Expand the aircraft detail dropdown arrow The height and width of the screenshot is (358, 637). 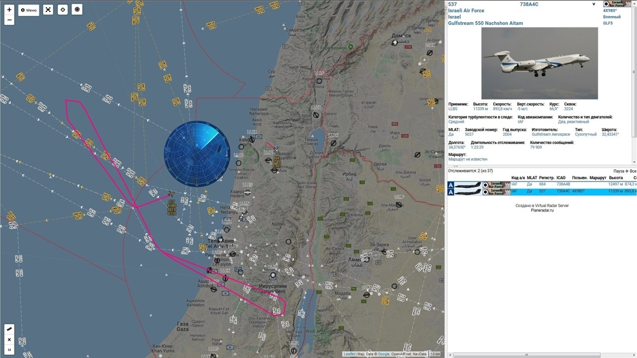[x=594, y=4]
